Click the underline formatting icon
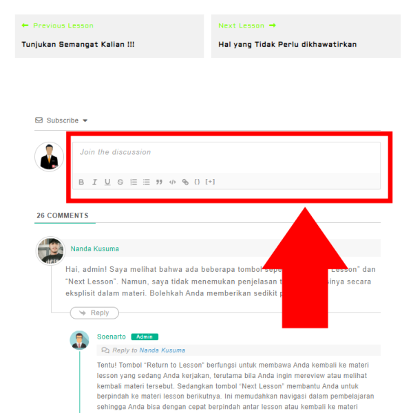Screen dimensions: 413x413 pyautogui.click(x=107, y=182)
